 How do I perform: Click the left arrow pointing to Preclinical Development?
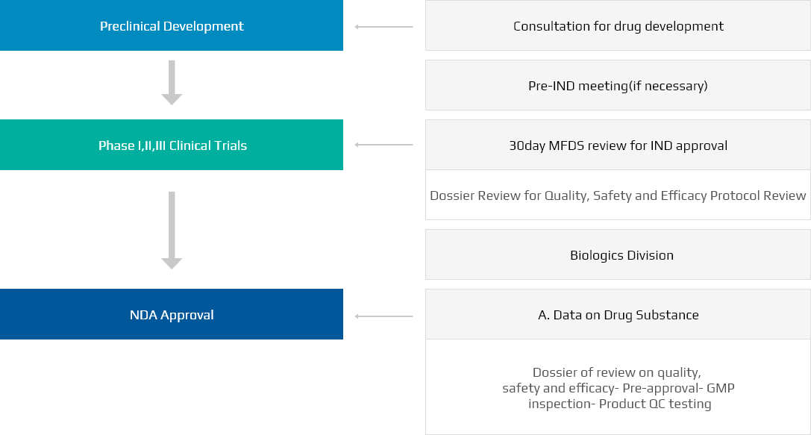click(383, 27)
